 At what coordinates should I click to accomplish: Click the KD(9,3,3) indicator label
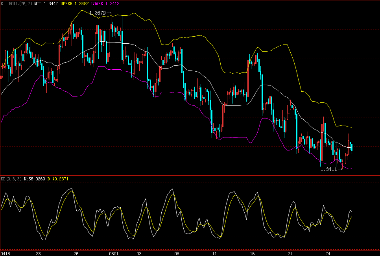click(x=11, y=179)
